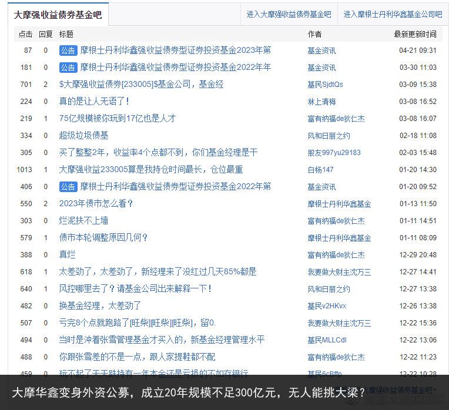Open author 基民SjdtQs profile
The height and width of the screenshot is (410, 449).
(326, 85)
